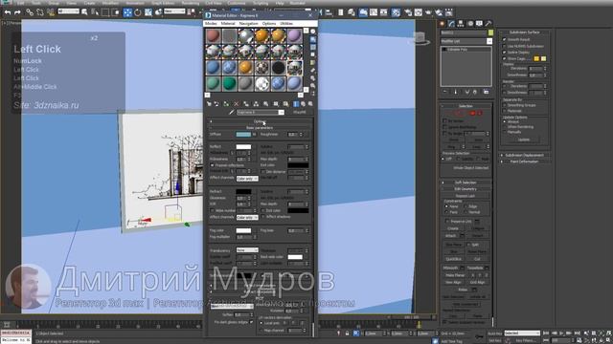Screen dimensions: 613x344
Task: Select the Manually update option
Action: click(505, 132)
